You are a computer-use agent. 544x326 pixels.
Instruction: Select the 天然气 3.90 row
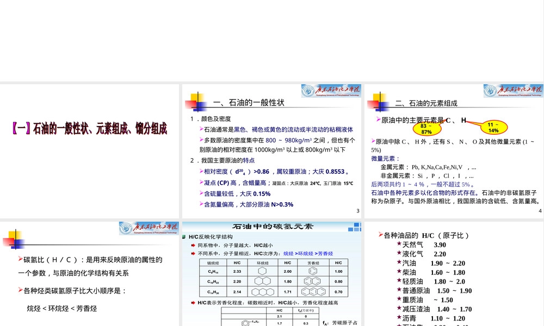coord(422,245)
